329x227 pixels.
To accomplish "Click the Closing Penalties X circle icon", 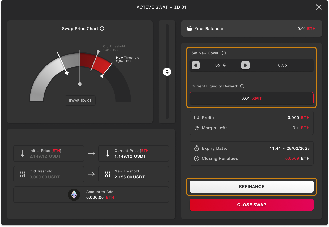I will coord(196,158).
